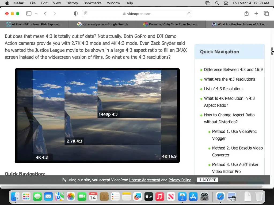Show the Safari sidebar
The image size is (274, 205).
click(29, 14)
